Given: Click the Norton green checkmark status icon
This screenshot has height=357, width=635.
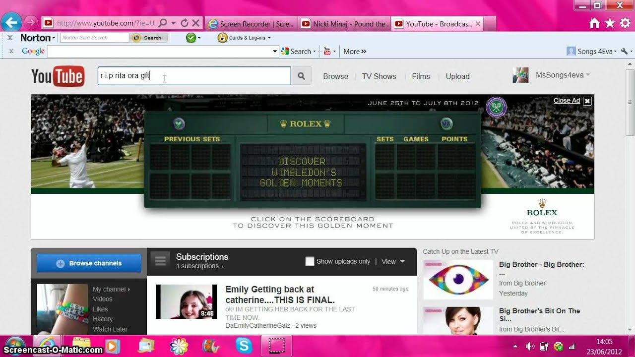Looking at the screenshot, I should (190, 38).
